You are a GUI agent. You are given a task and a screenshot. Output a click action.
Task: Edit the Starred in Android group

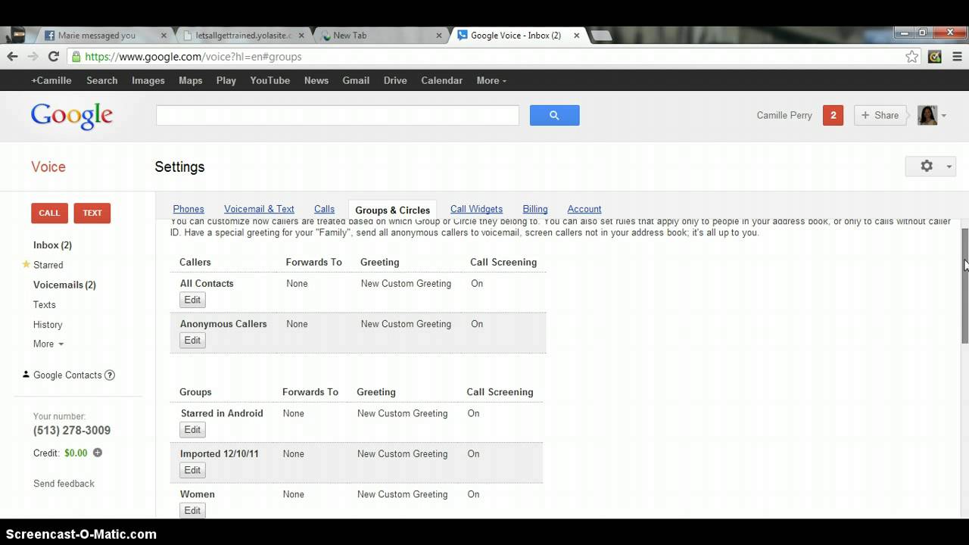(192, 429)
